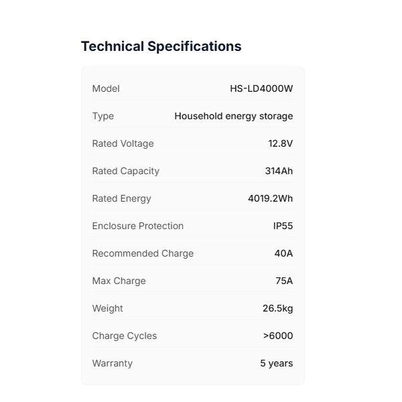Click the Rated Voltage label
The image size is (402, 402).
(x=123, y=143)
